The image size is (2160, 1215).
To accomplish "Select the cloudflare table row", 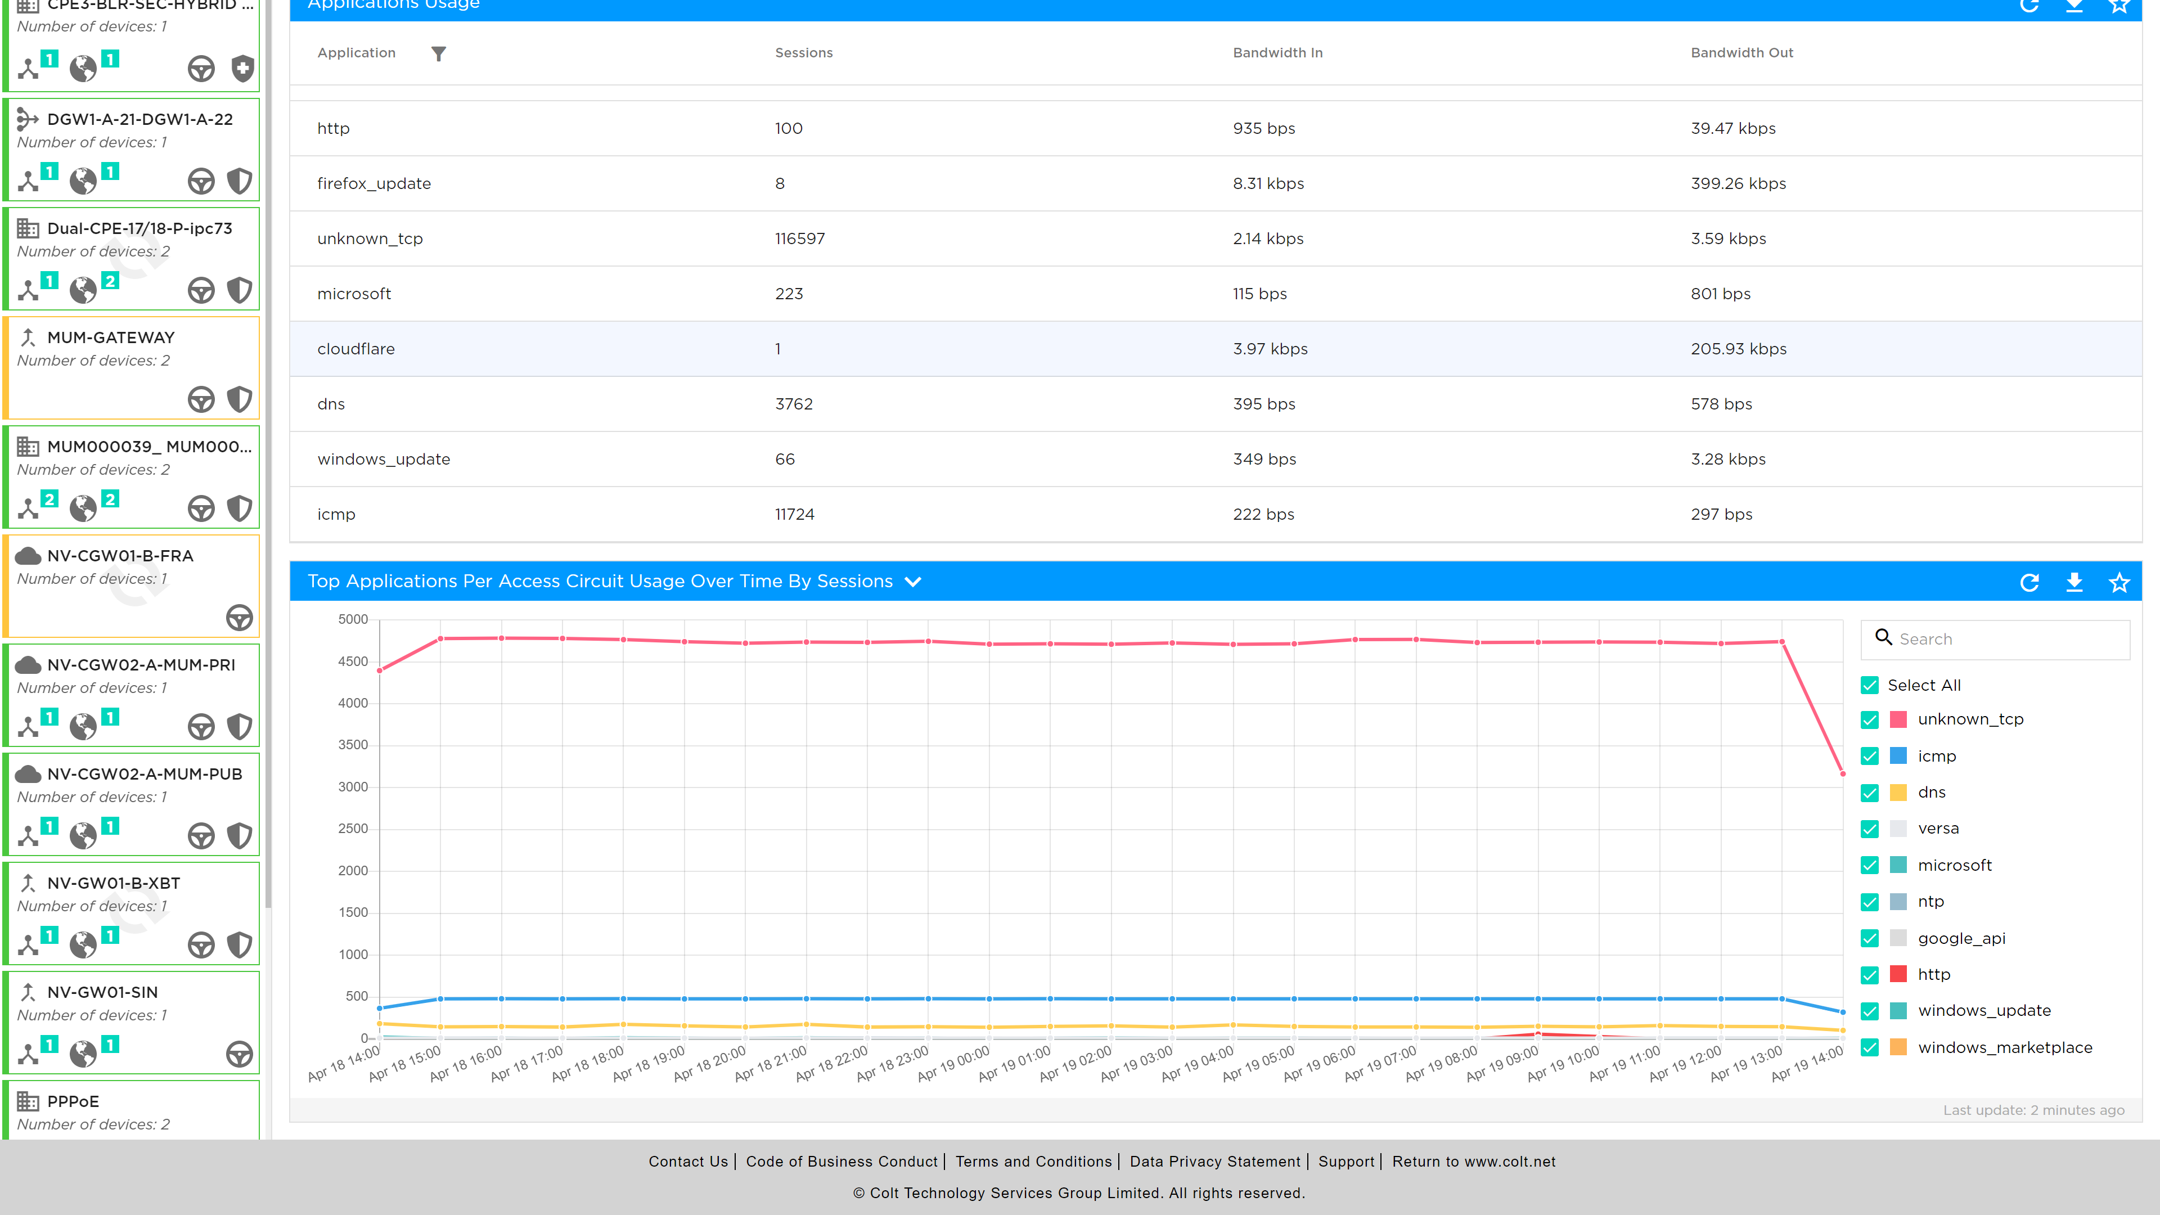I will [x=1215, y=349].
